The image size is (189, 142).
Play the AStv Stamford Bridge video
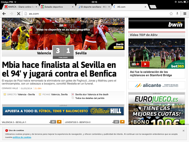click(145, 64)
